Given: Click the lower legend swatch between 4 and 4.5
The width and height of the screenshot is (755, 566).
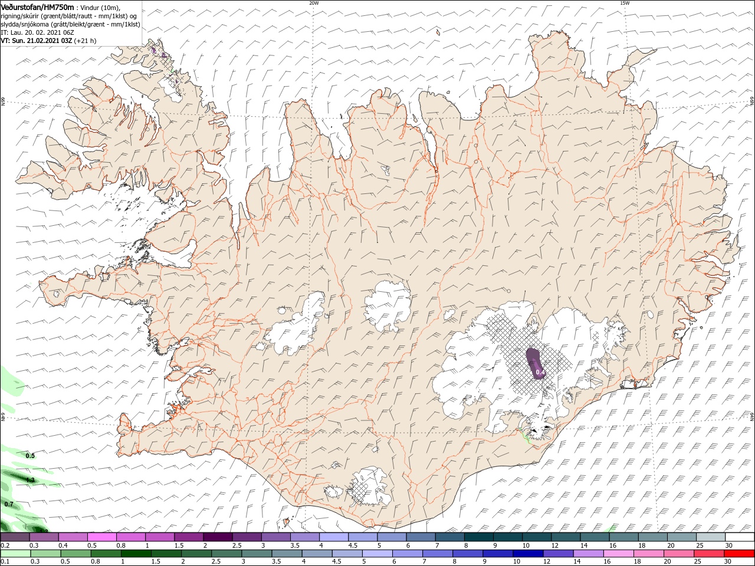Looking at the screenshot, I should (x=317, y=554).
